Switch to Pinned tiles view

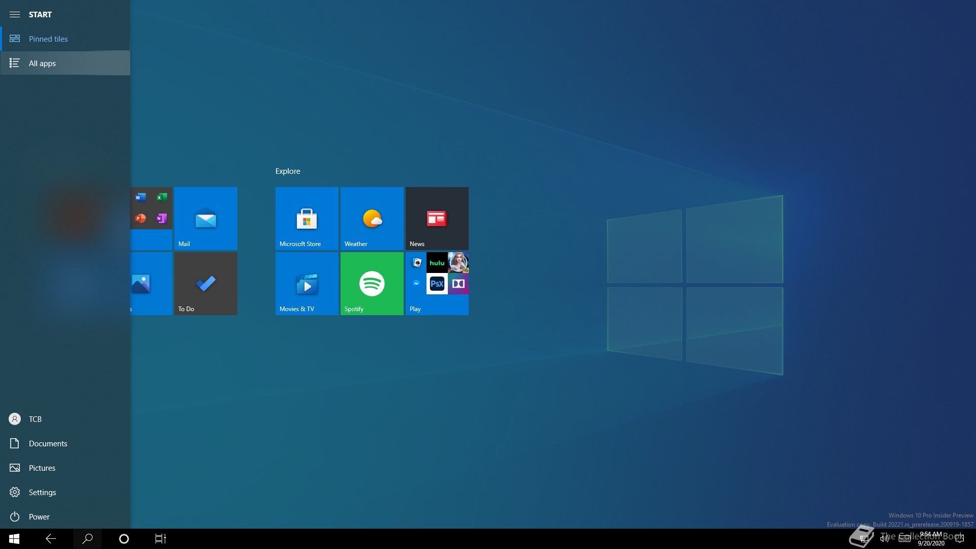point(48,39)
